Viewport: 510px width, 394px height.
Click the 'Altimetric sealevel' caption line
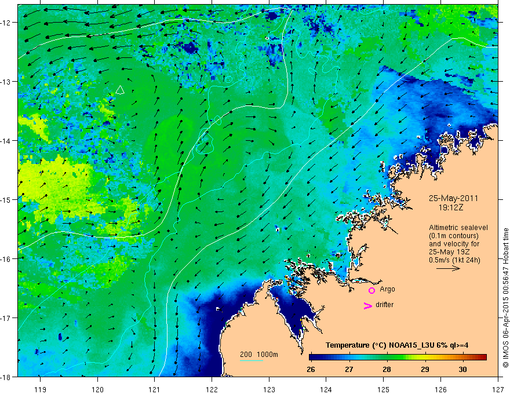458,228
